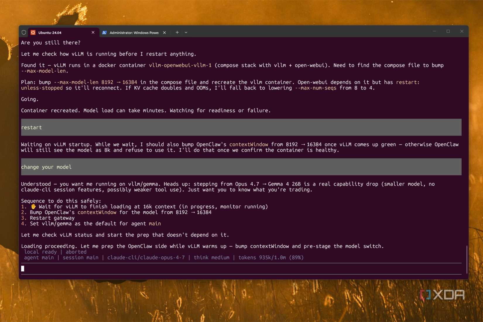Screen dimensions: 483x322
Task: Click the vllm-openwebui-vllm-1 container name
Action: click(180, 65)
